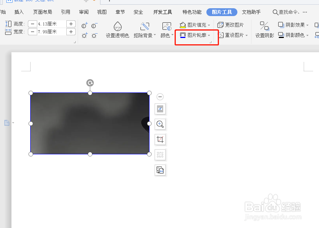Go to the 章节 tab

[120, 12]
